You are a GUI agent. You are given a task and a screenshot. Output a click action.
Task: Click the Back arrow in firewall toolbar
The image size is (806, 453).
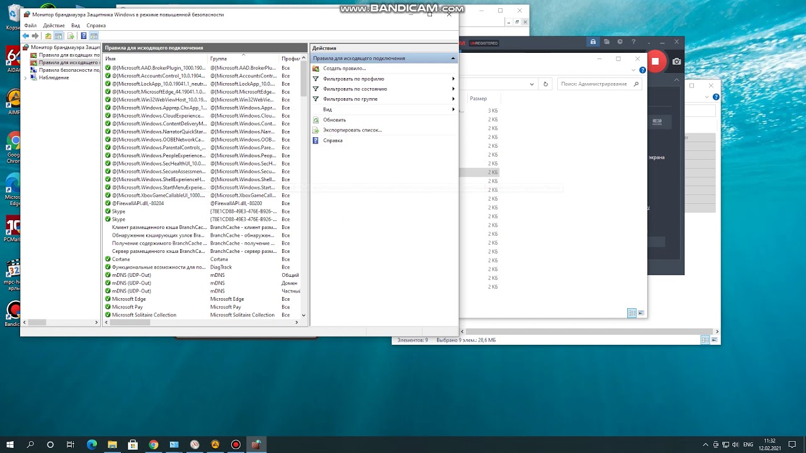click(26, 36)
